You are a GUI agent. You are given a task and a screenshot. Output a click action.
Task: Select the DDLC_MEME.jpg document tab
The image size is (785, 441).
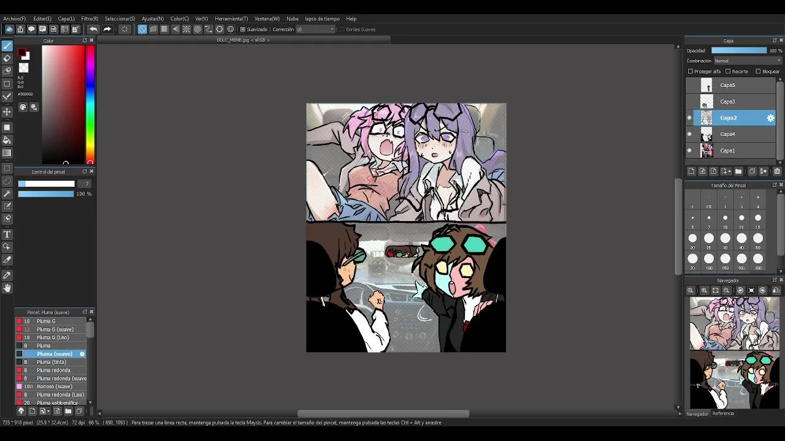click(243, 40)
